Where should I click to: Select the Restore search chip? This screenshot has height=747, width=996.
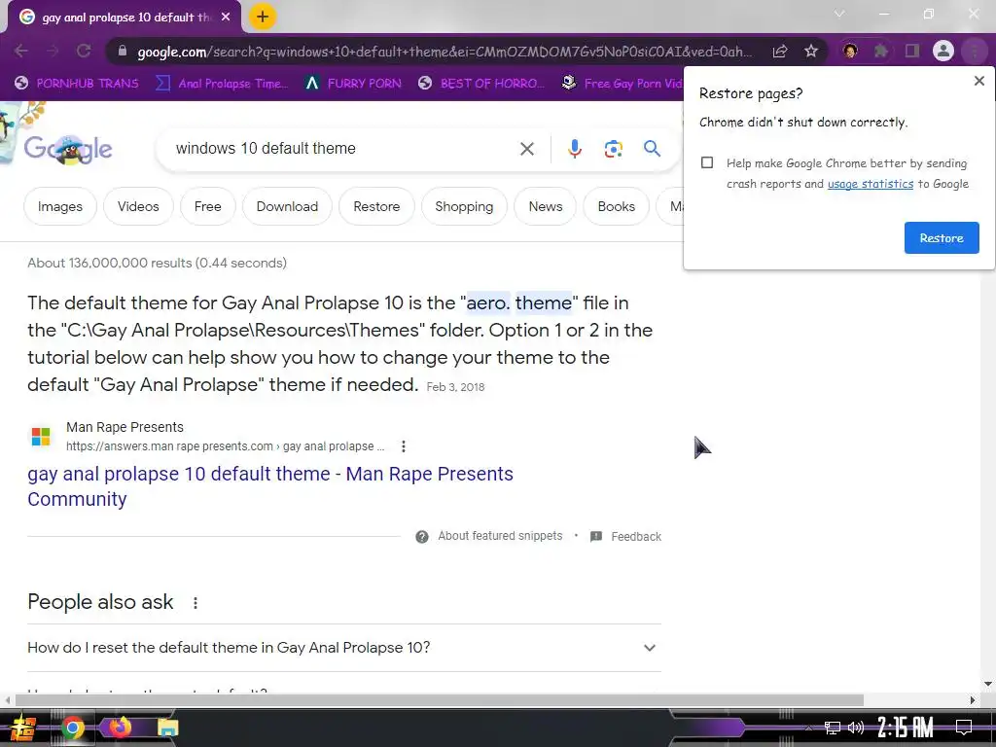(376, 206)
